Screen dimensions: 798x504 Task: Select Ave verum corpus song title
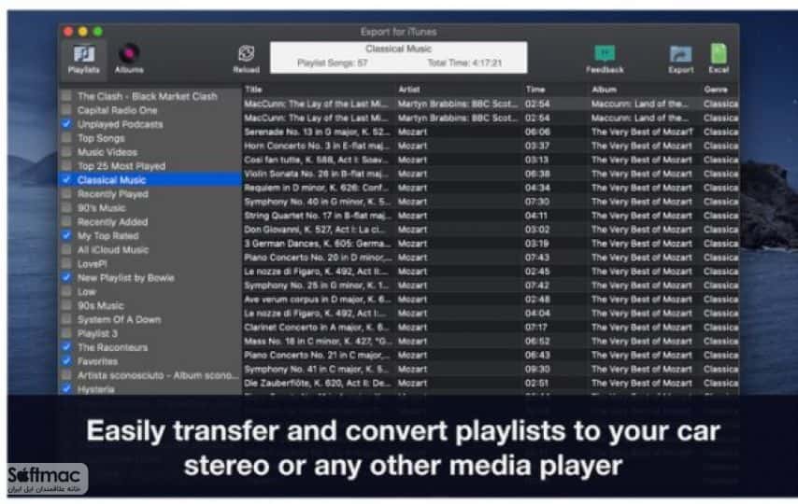tap(317, 299)
